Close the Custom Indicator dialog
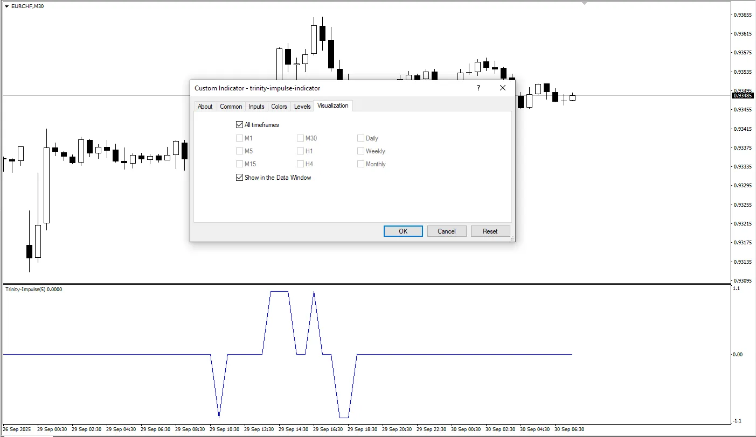This screenshot has height=437, width=756. 503,88
